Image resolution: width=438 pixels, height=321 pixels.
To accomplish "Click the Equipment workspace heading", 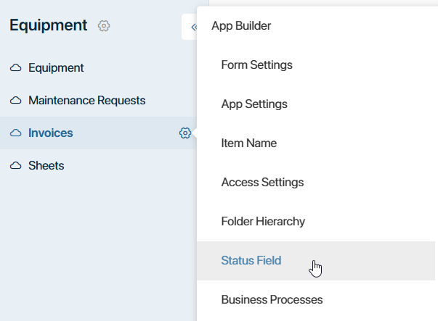I will (49, 25).
